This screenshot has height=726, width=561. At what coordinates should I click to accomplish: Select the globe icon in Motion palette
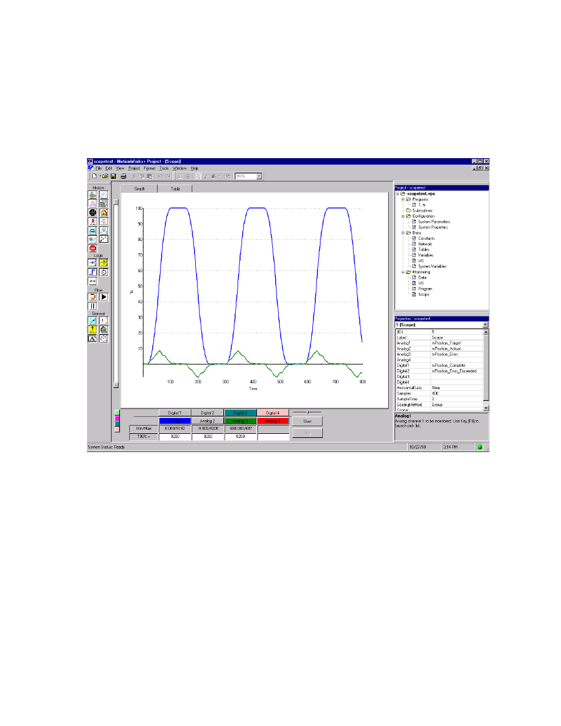tap(92, 213)
